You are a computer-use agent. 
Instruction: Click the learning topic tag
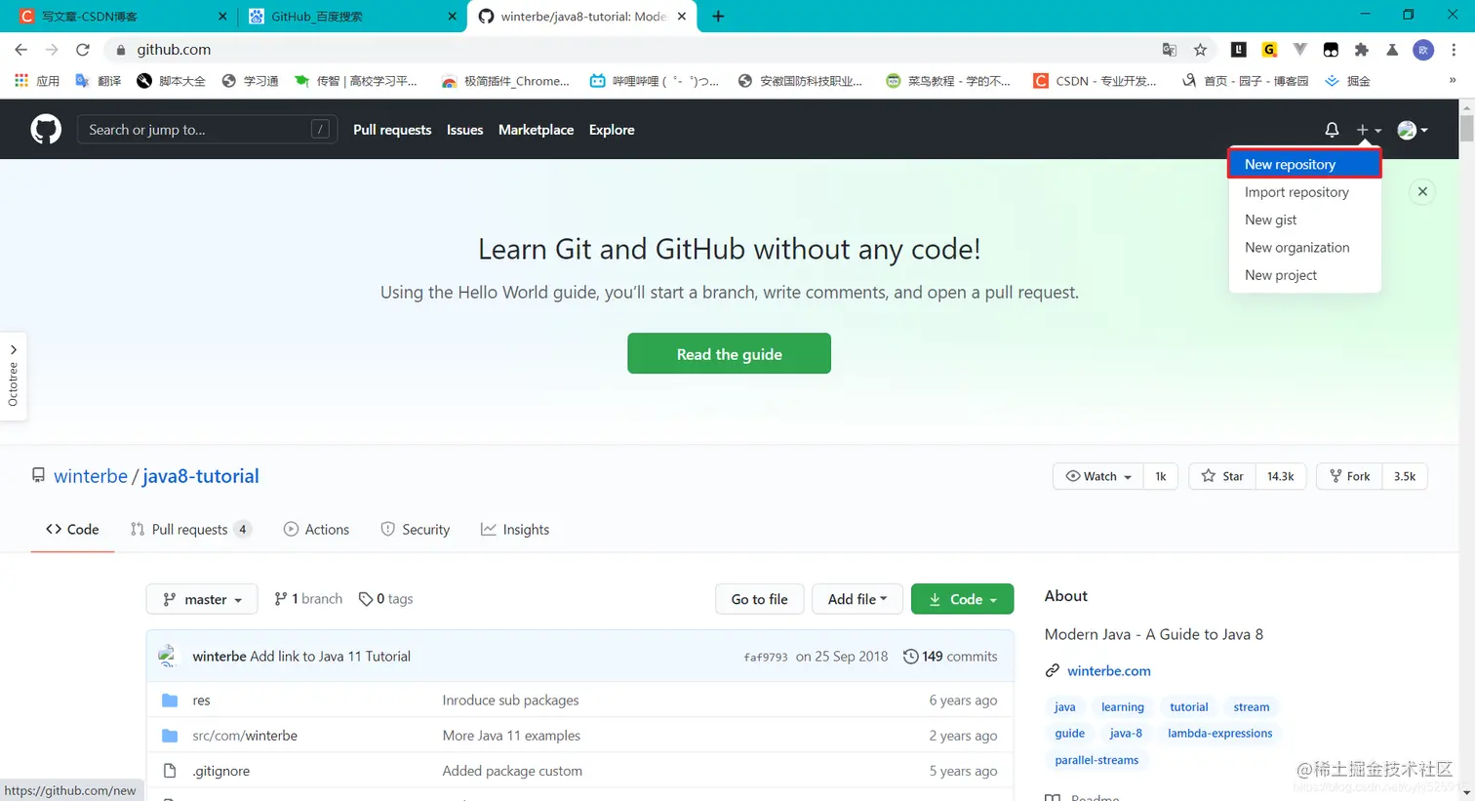click(x=1123, y=707)
